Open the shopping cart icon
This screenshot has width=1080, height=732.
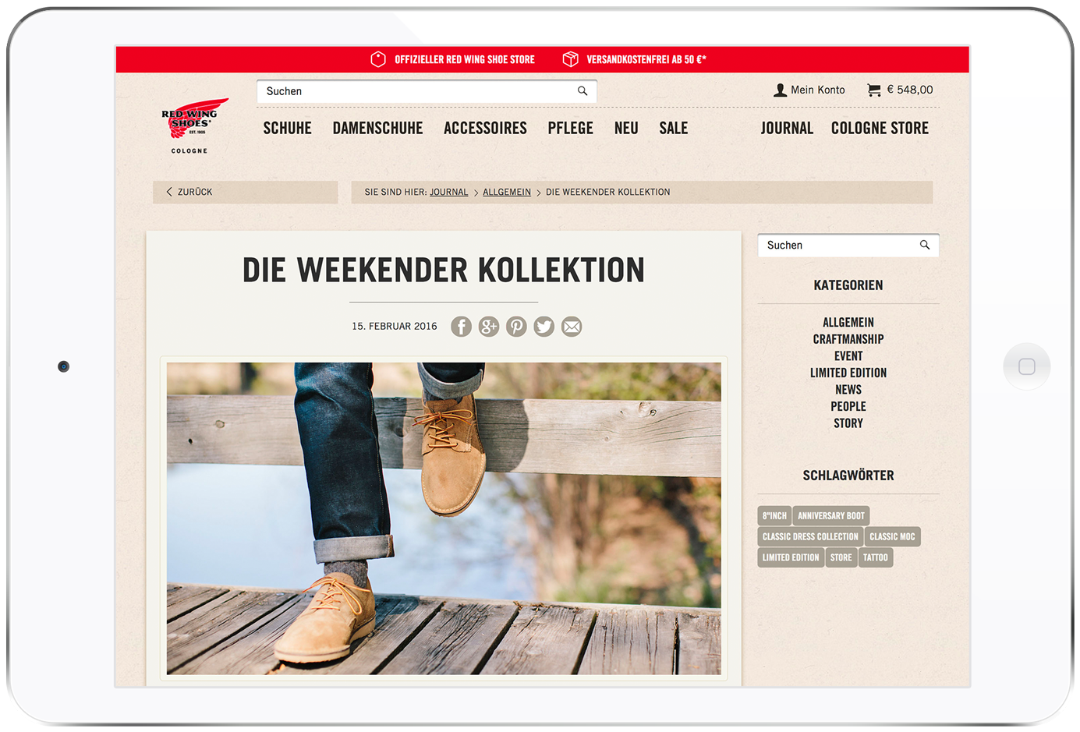pos(874,90)
